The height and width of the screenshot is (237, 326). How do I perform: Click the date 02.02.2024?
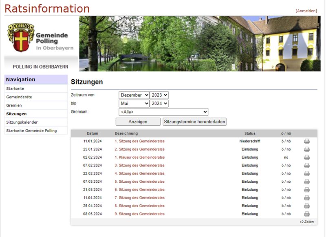pyautogui.click(x=93, y=157)
